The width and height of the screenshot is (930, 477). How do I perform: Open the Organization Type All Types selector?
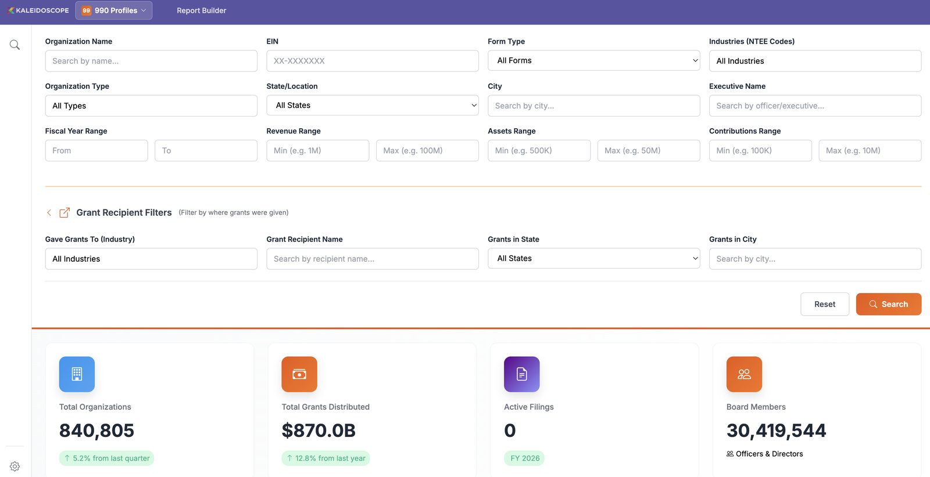(x=151, y=106)
